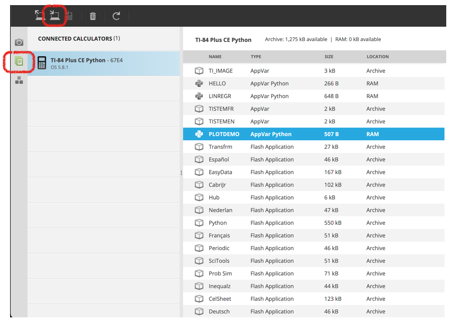This screenshot has width=453, height=322.
Task: Sort the file list by LOCATION column
Action: point(377,57)
